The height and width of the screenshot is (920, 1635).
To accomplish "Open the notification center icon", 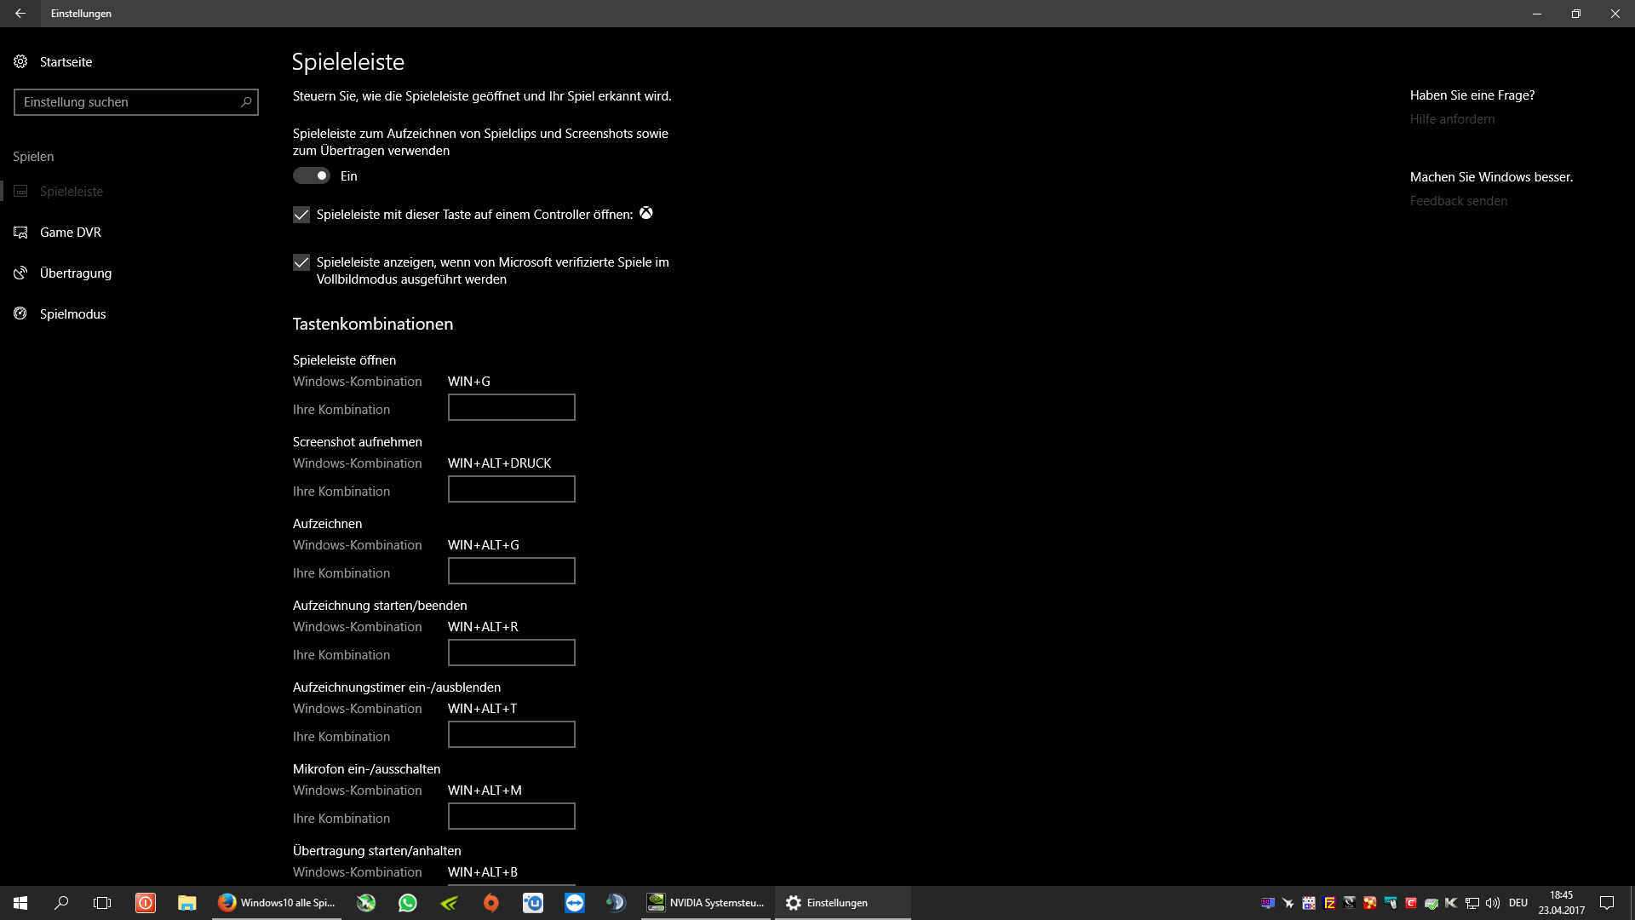I will tap(1607, 903).
